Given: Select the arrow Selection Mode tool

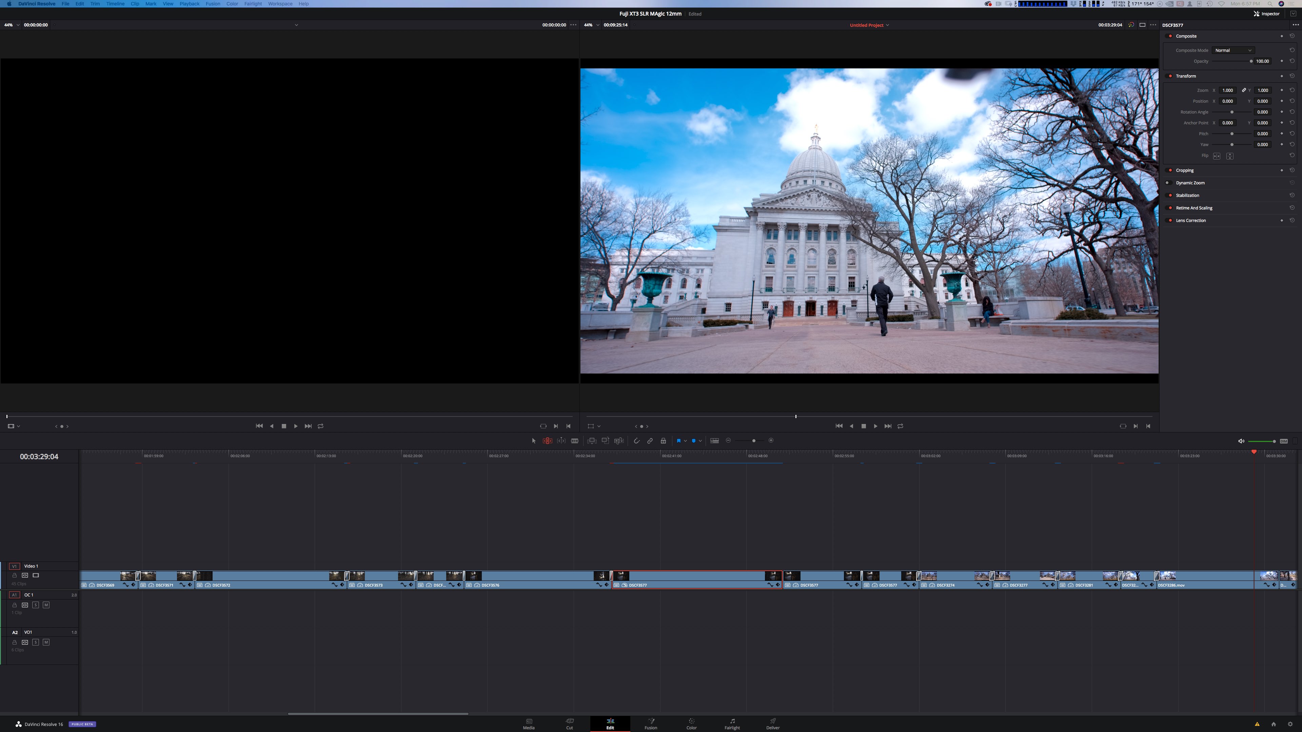Looking at the screenshot, I should click(x=534, y=441).
